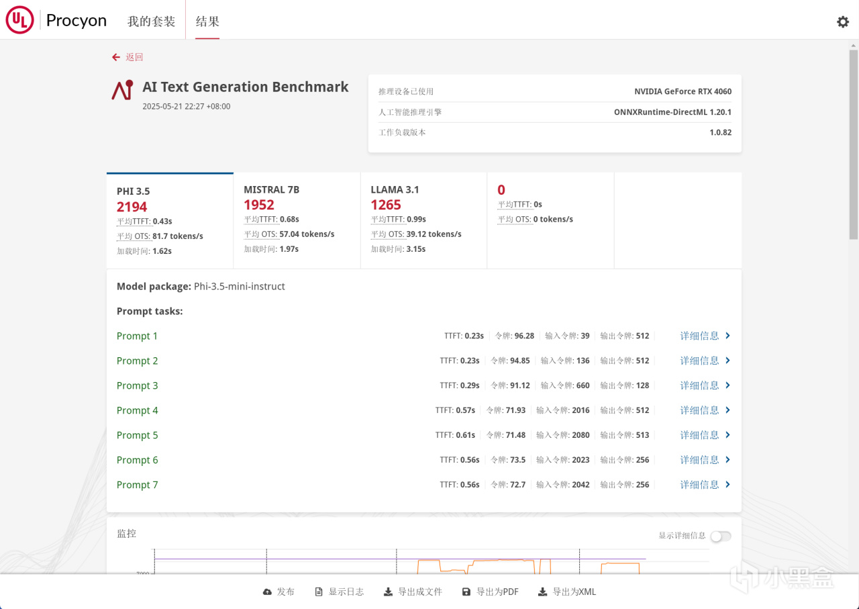Expand Prompt 7 details chevron

tap(728, 485)
